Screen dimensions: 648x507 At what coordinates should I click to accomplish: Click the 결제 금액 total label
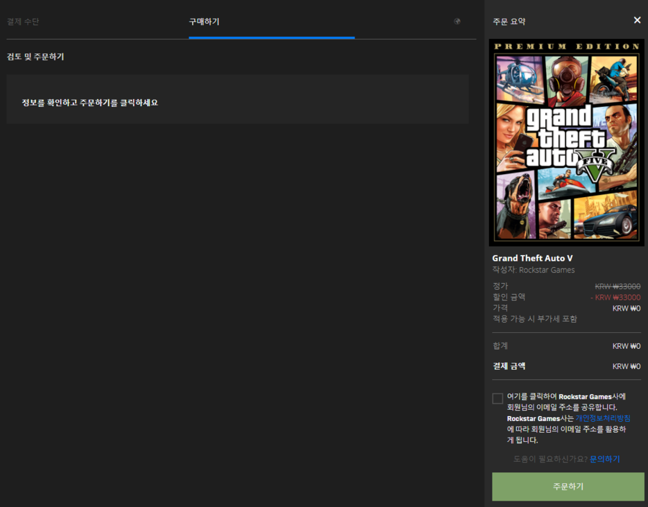pyautogui.click(x=509, y=366)
